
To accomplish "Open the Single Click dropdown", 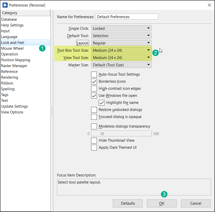I will click(121, 28).
